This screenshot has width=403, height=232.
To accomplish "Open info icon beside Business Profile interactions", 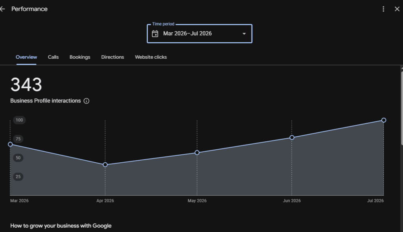I will point(86,101).
